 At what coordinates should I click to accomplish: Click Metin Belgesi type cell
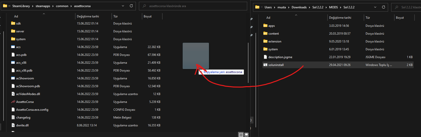(122, 118)
